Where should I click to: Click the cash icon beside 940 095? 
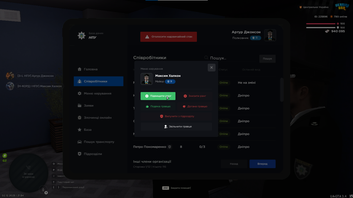pos(327,31)
